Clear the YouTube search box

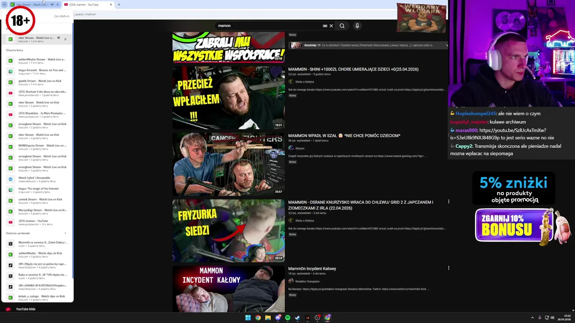[331, 26]
